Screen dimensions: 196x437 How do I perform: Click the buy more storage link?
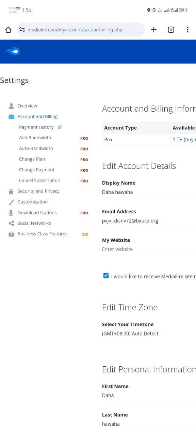tap(190, 139)
